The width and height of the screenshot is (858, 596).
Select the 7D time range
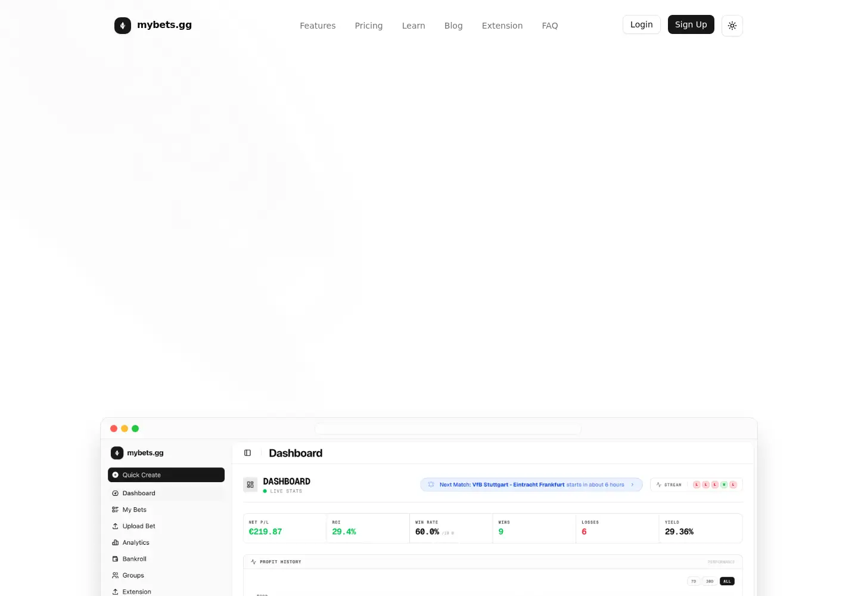point(694,581)
